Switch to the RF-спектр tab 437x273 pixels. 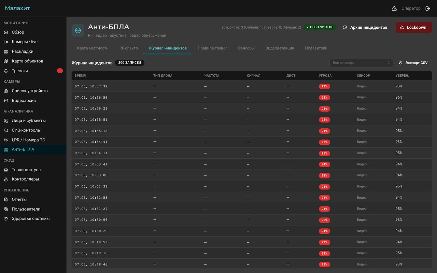129,48
